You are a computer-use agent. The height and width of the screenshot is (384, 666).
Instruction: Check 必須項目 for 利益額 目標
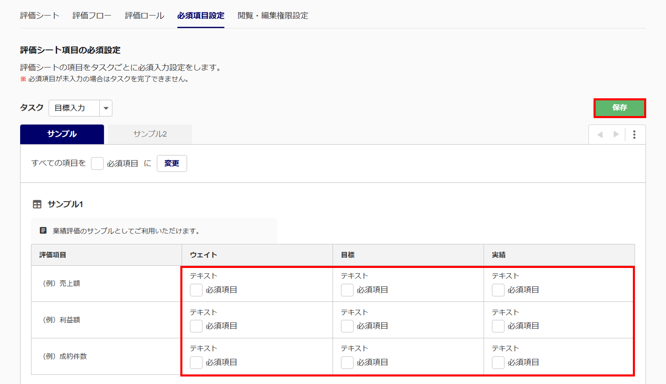tap(347, 326)
